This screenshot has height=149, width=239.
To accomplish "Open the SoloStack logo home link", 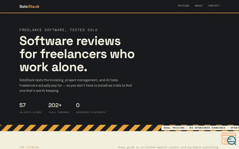I will pos(29,6).
